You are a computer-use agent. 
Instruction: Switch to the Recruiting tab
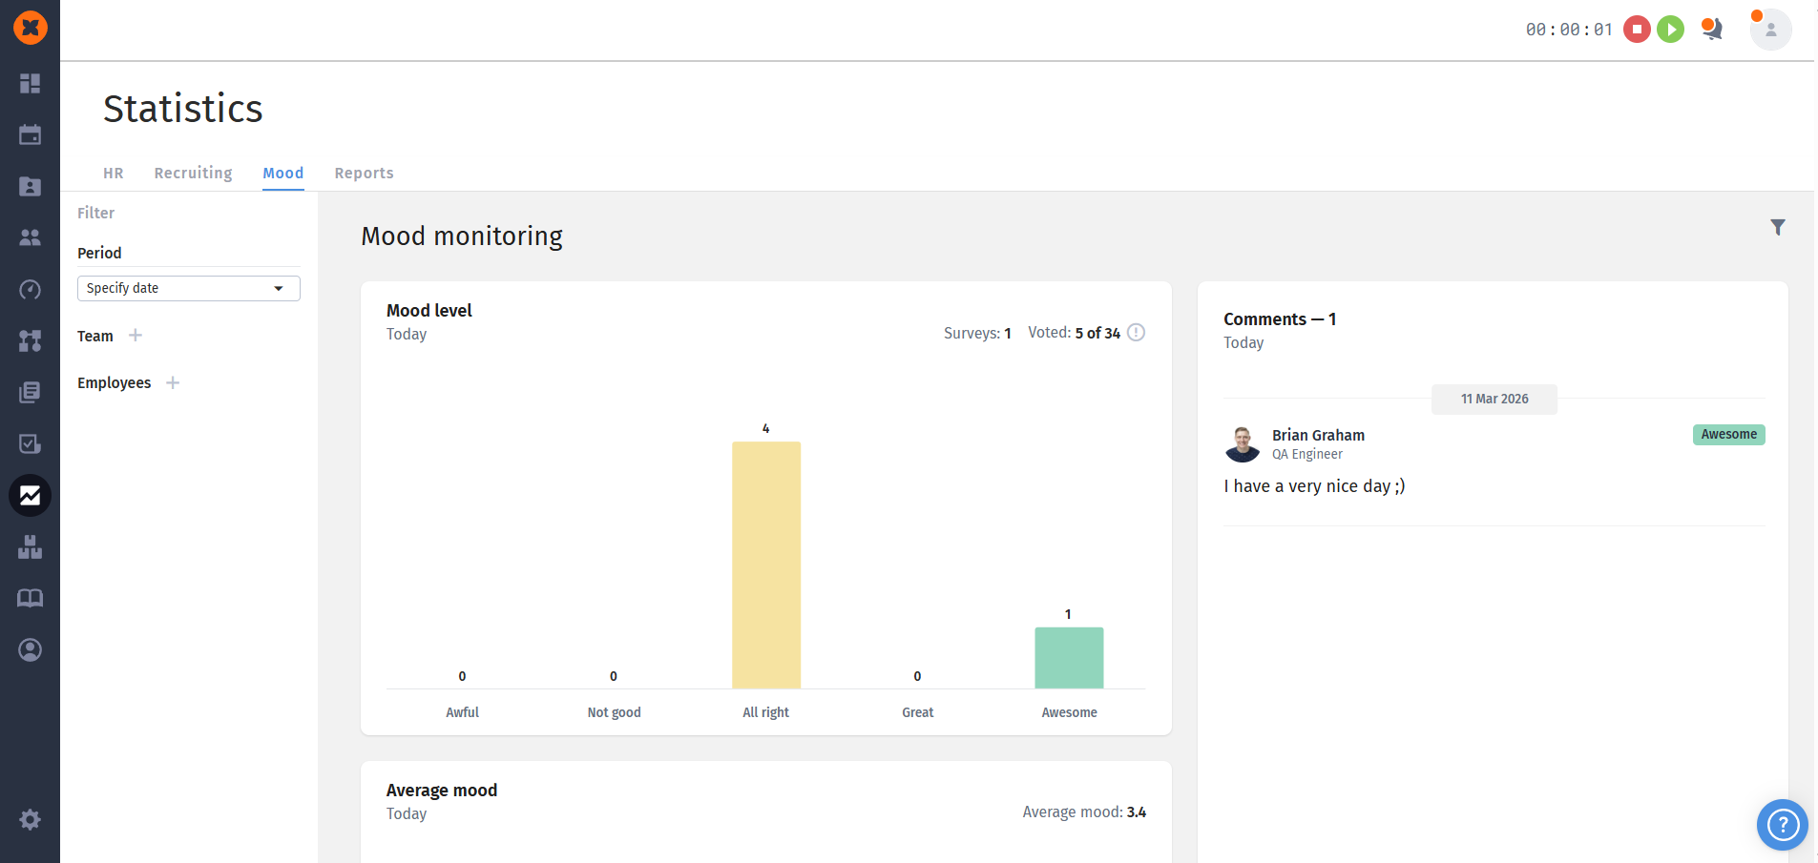[x=193, y=173]
